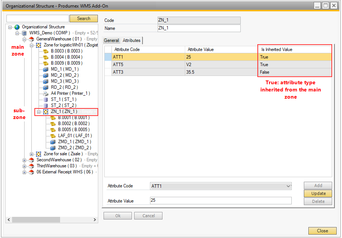Select the ST_1 silo tank icon
Viewport: 342px width, 238px height.
[46, 99]
